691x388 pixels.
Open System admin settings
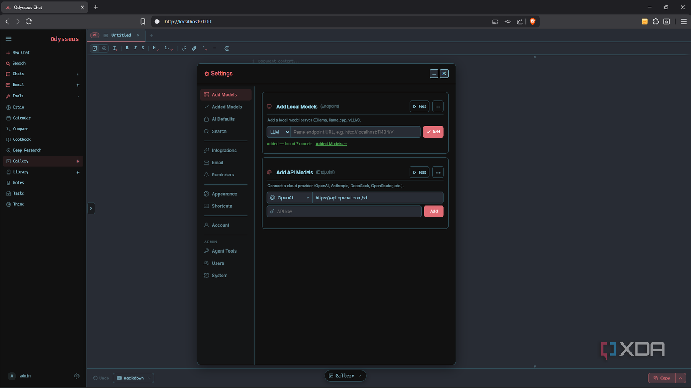(x=226, y=276)
